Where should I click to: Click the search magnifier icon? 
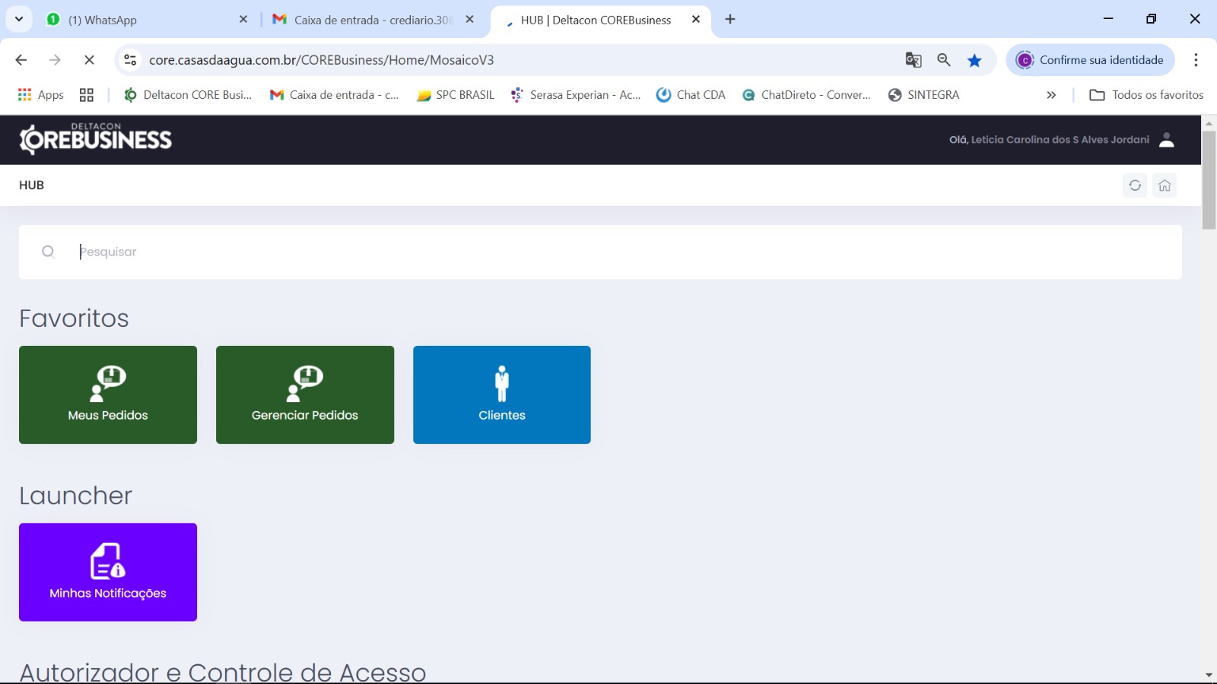point(48,252)
